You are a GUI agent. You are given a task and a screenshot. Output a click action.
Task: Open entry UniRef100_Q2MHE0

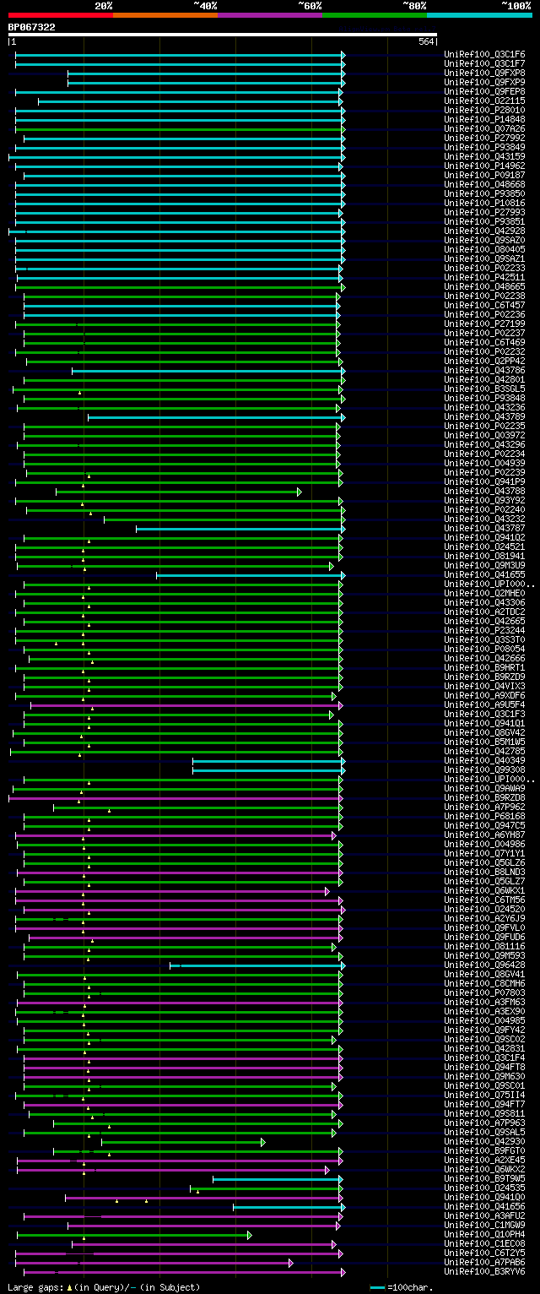tap(484, 594)
